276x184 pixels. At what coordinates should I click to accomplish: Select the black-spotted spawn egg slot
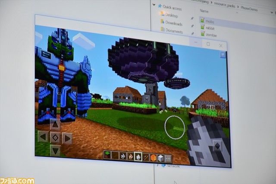pyautogui.click(x=122, y=156)
